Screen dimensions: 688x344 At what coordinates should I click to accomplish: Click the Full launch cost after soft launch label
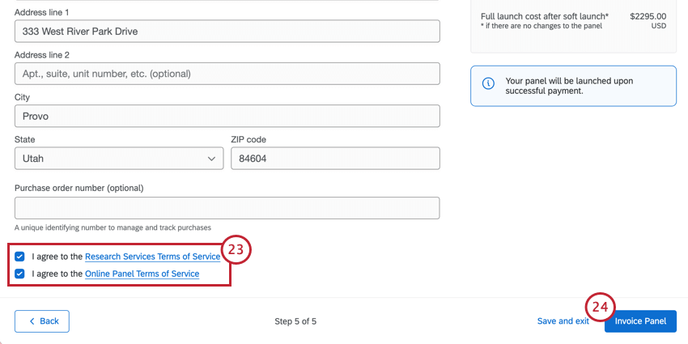point(545,15)
